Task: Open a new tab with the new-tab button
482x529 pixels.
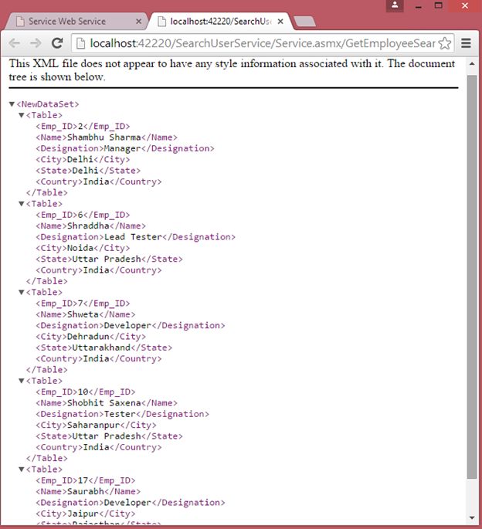Action: click(x=305, y=22)
